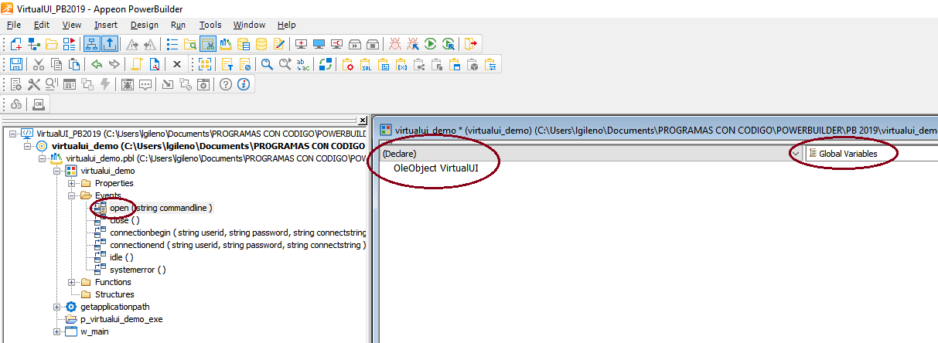Select the systemerror ( ) event

pos(138,270)
